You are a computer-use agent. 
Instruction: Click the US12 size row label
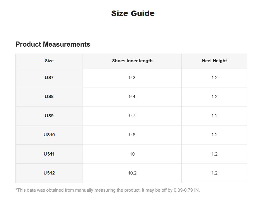pyautogui.click(x=49, y=173)
